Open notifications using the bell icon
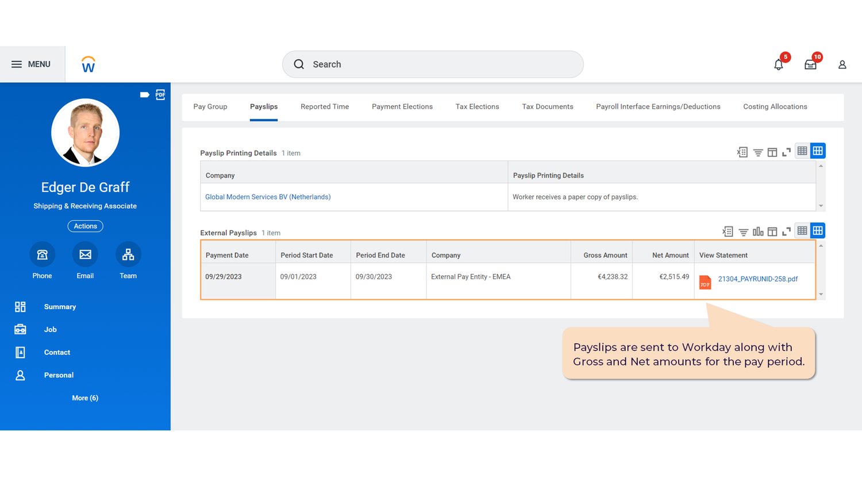The width and height of the screenshot is (862, 485). [778, 64]
